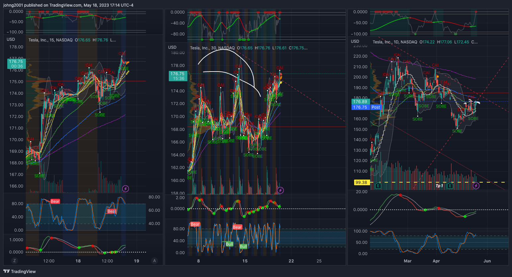
Task: Click the 176.89 price label on daily chart
Action: coord(360,102)
